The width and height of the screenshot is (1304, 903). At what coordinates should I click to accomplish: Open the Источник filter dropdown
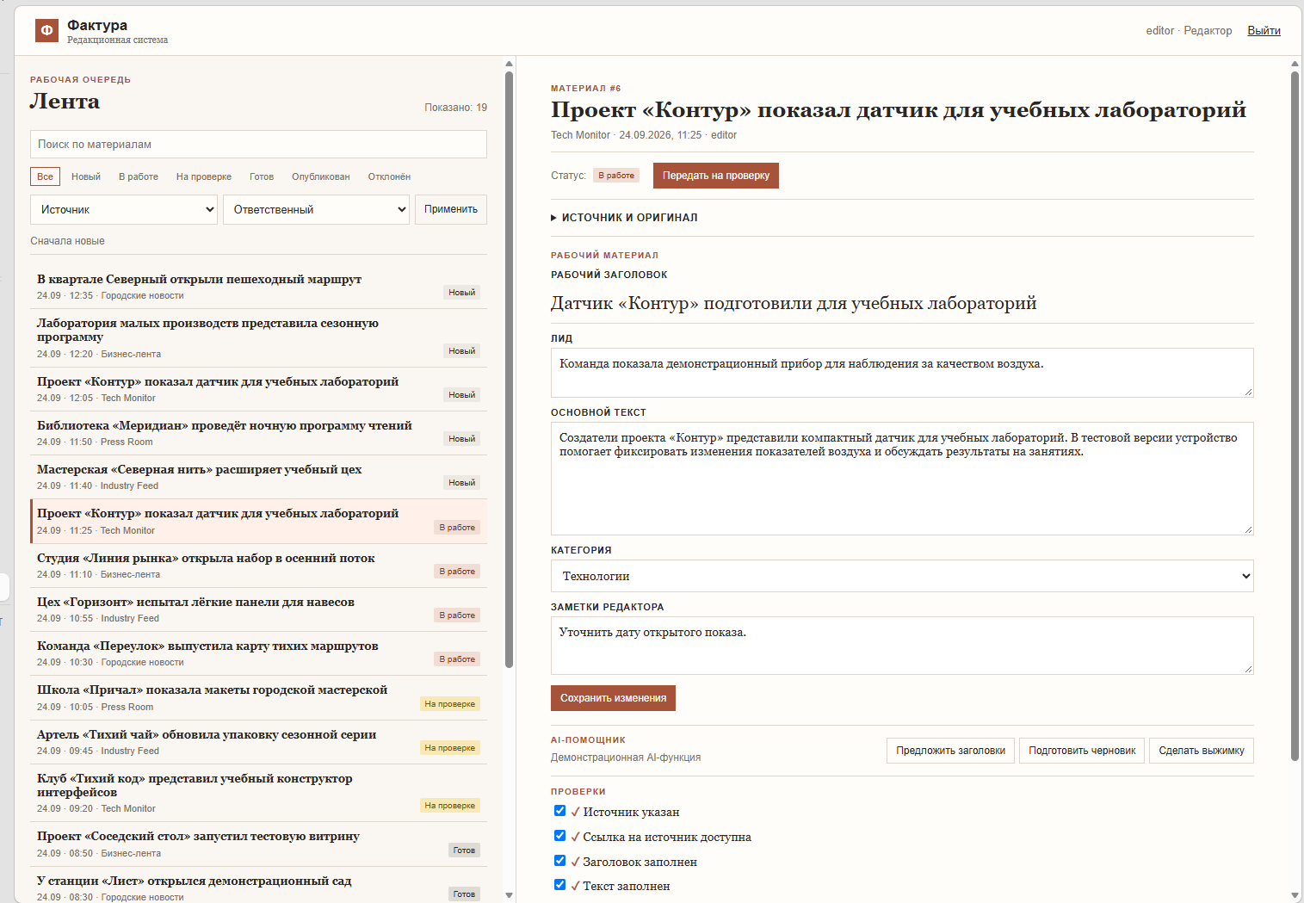pos(124,210)
